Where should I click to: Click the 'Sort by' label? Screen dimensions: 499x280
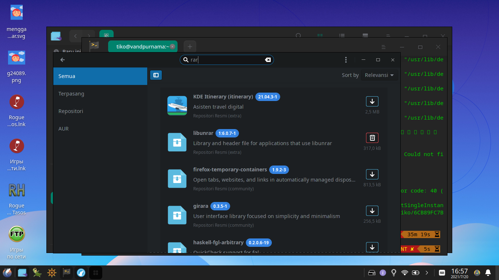pyautogui.click(x=350, y=75)
